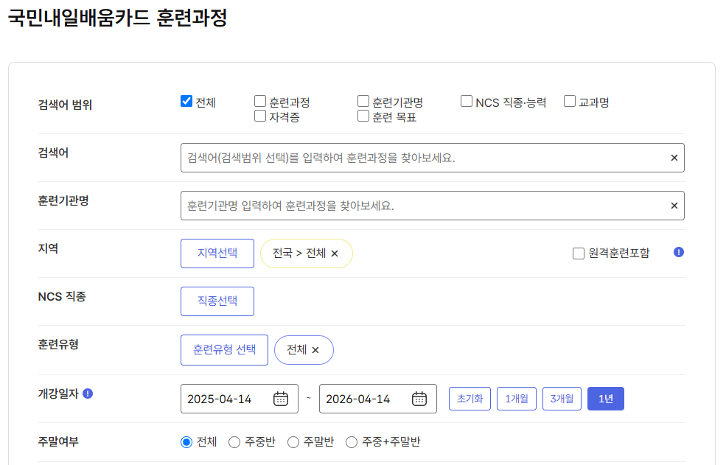Clear the 검색어 field with its X icon
The image size is (726, 465).
point(674,158)
